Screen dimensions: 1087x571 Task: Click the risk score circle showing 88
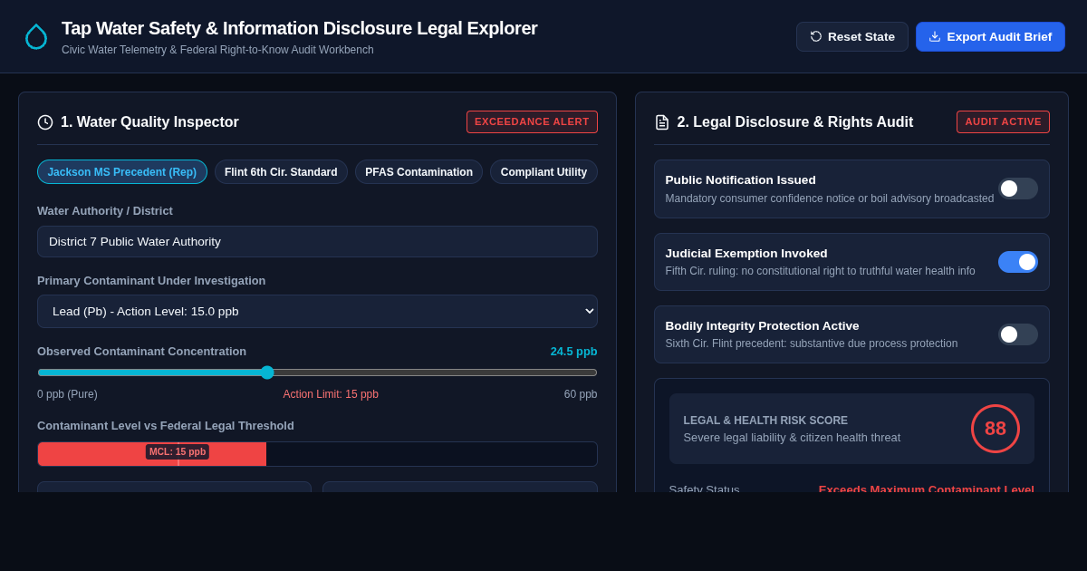pos(996,429)
